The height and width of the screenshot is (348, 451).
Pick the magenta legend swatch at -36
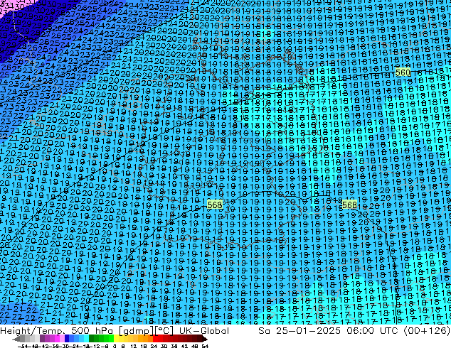[x=57, y=339]
